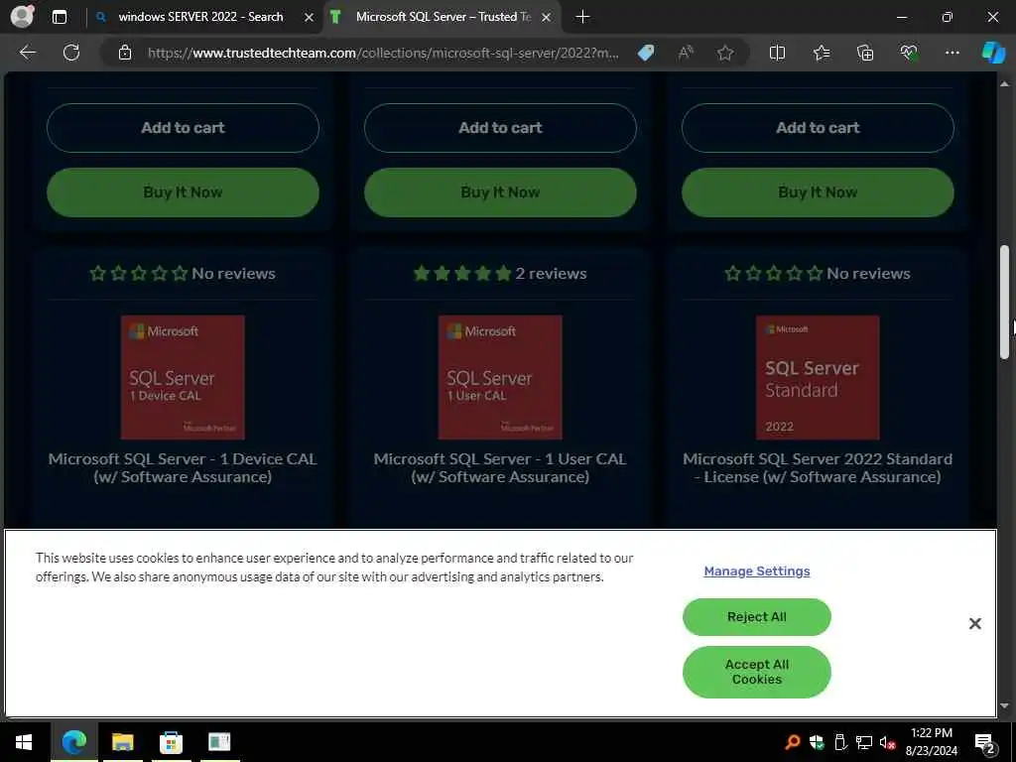Dismiss the cookie banner with X
The width and height of the screenshot is (1016, 762).
click(x=974, y=623)
